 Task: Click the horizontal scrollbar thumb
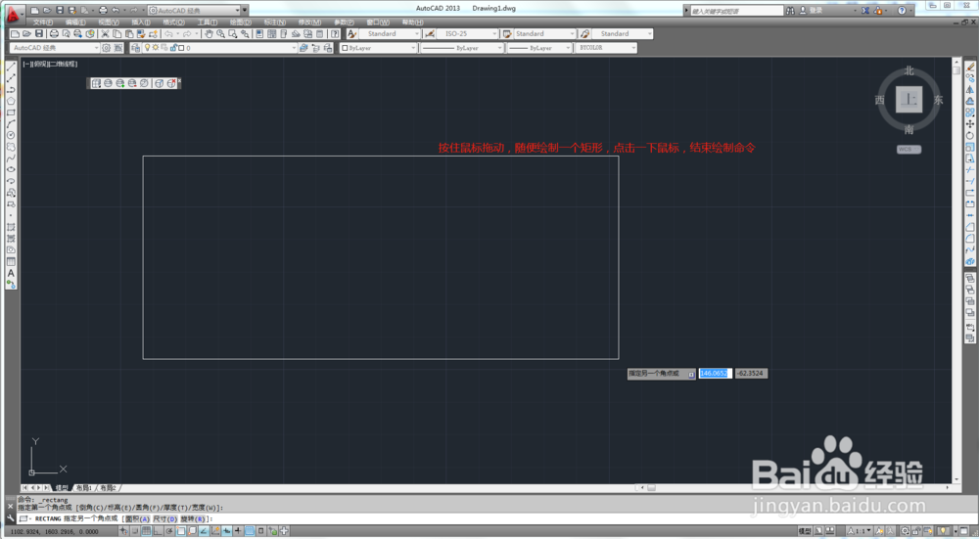coord(651,488)
